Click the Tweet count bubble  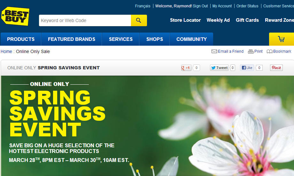[x=233, y=68]
